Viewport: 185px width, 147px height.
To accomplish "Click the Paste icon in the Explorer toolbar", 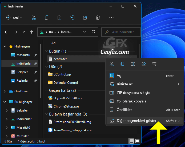I will [x=59, y=18].
